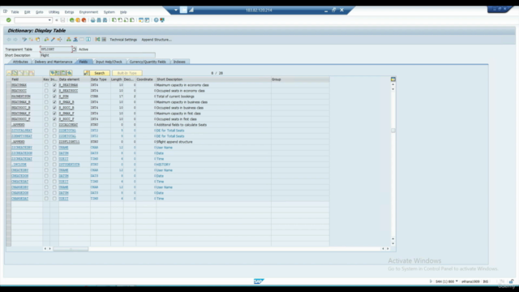519x292 pixels.
Task: Toggle Key checkbox for SEATSMAX row
Action: pyautogui.click(x=46, y=85)
